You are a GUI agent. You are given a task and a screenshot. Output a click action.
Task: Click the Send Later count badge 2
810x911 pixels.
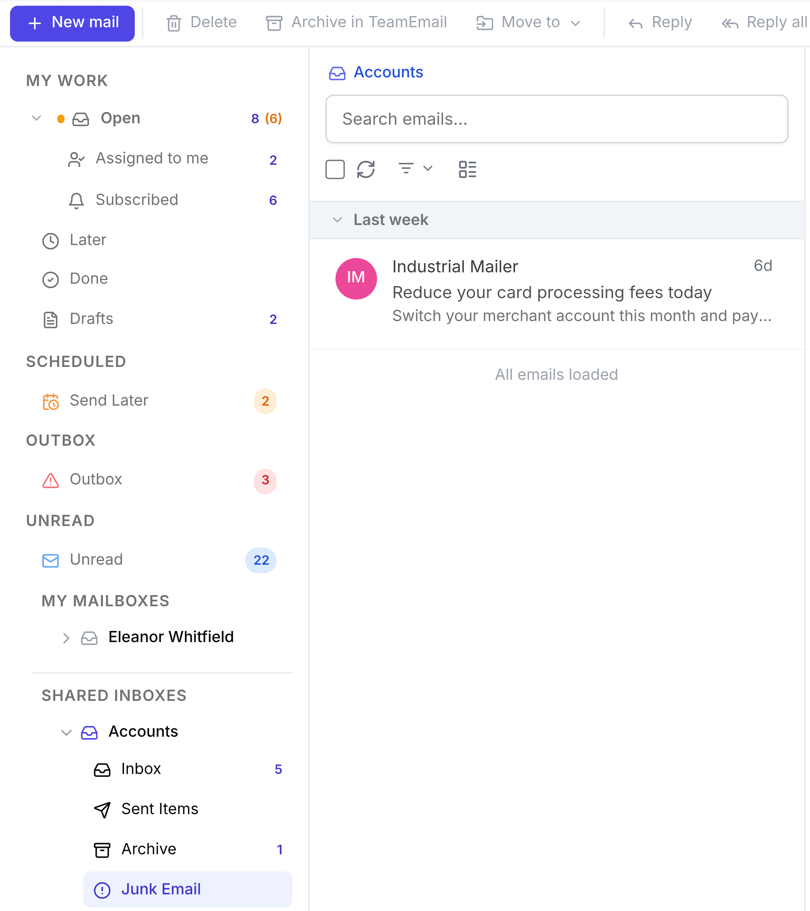[265, 401]
